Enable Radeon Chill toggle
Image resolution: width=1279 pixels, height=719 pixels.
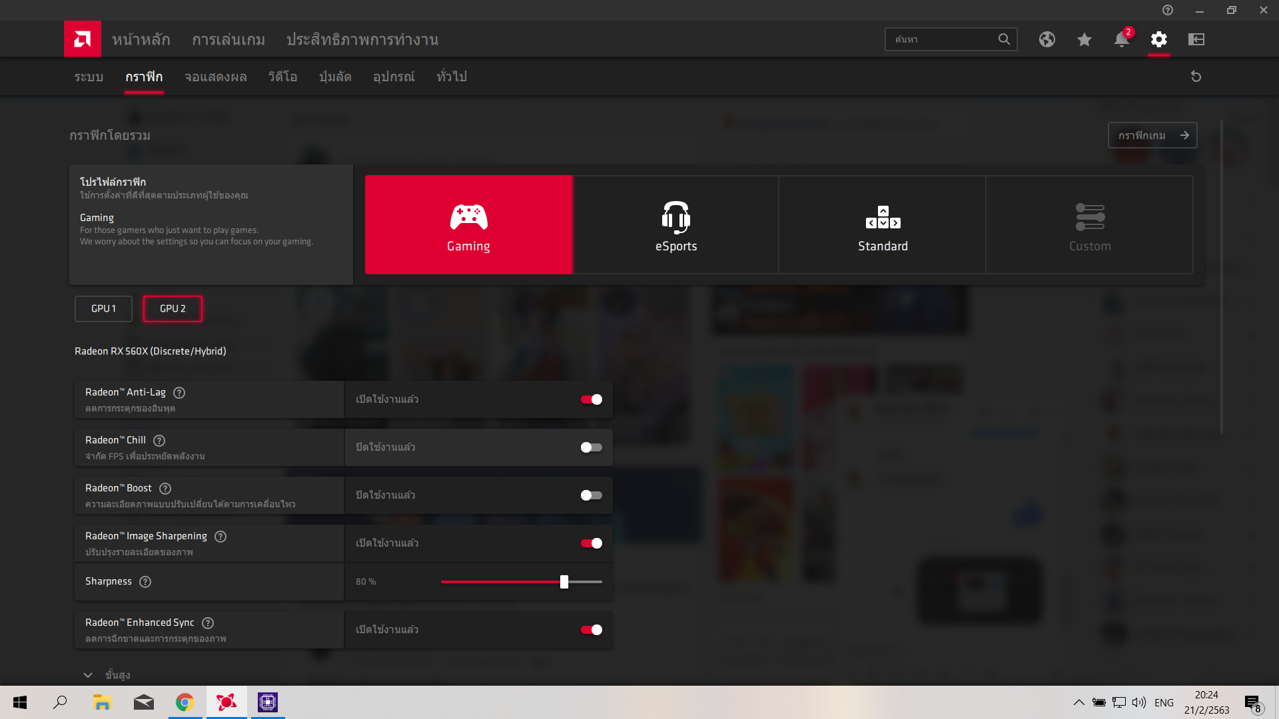[x=591, y=447]
